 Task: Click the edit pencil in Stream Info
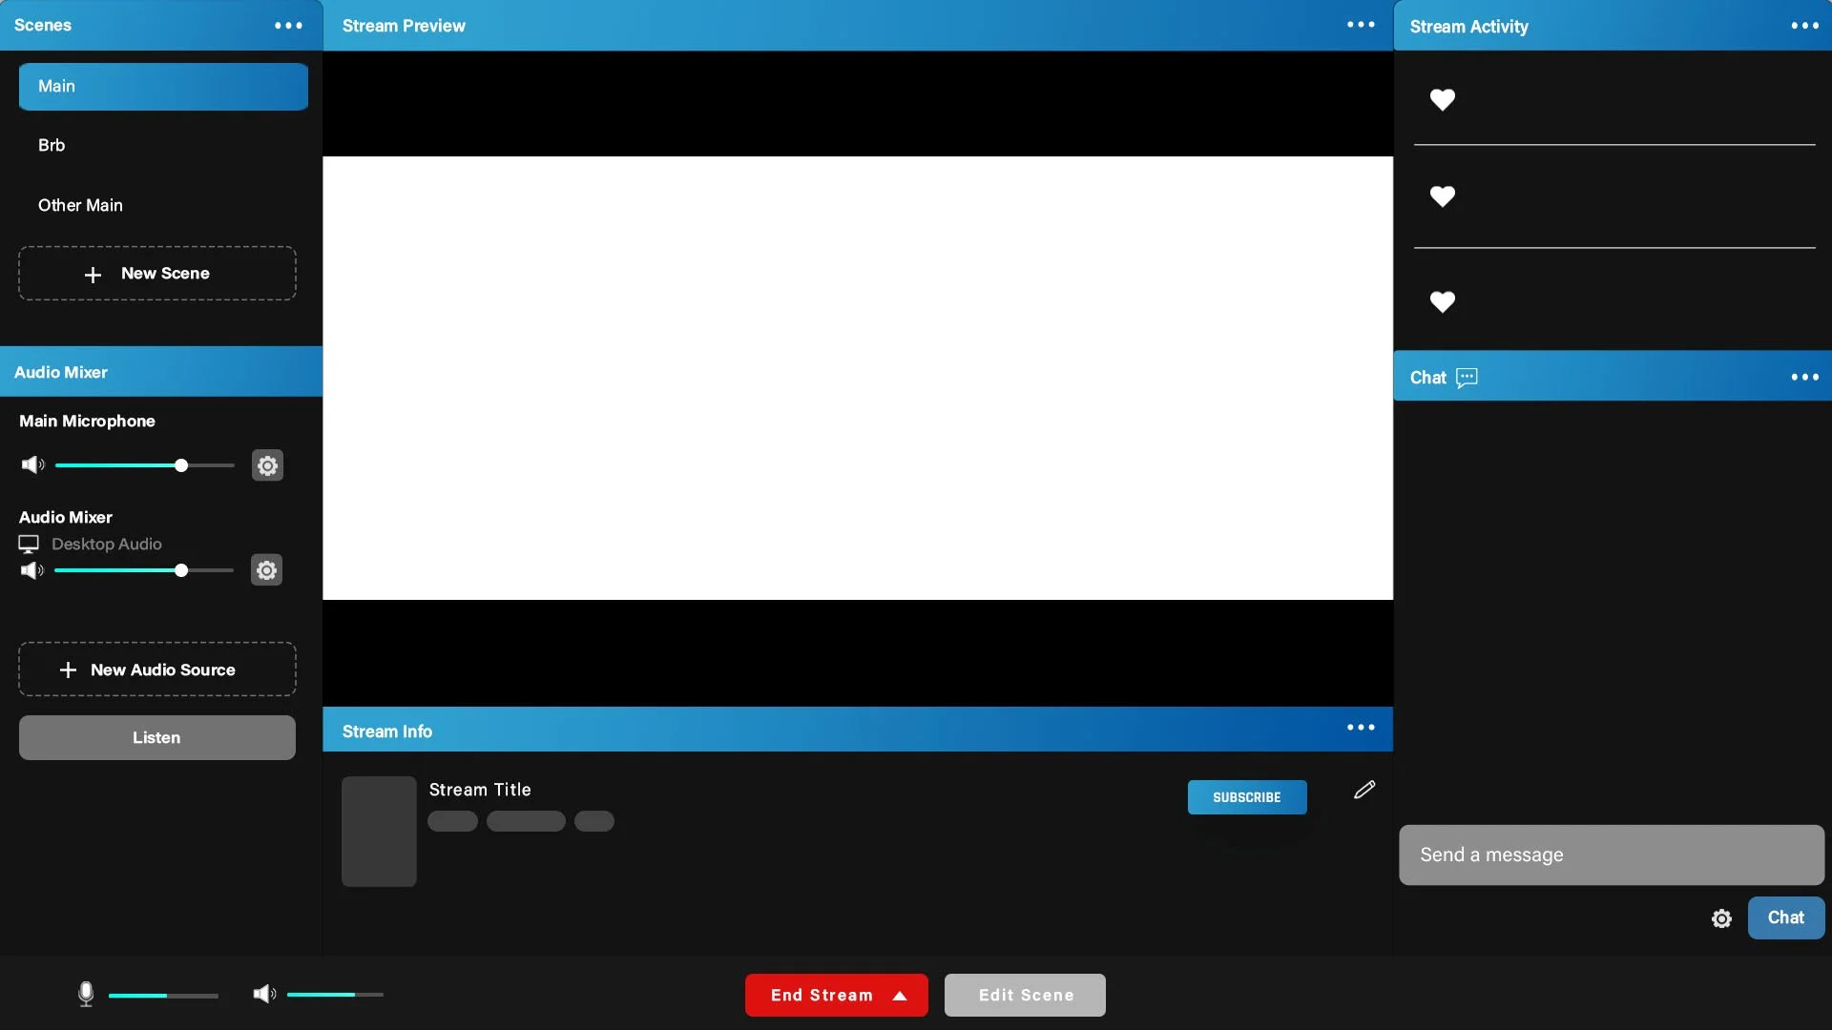[1364, 790]
